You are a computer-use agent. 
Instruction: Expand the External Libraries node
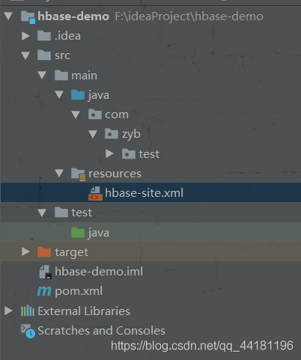[8, 311]
